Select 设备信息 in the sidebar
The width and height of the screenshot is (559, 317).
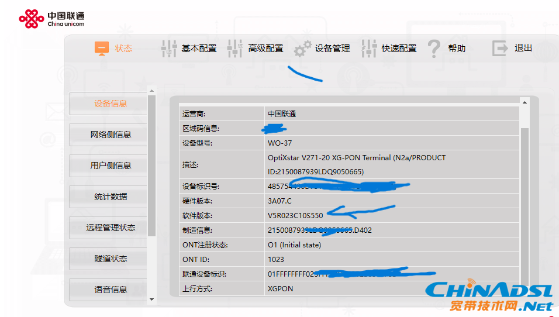pyautogui.click(x=111, y=104)
